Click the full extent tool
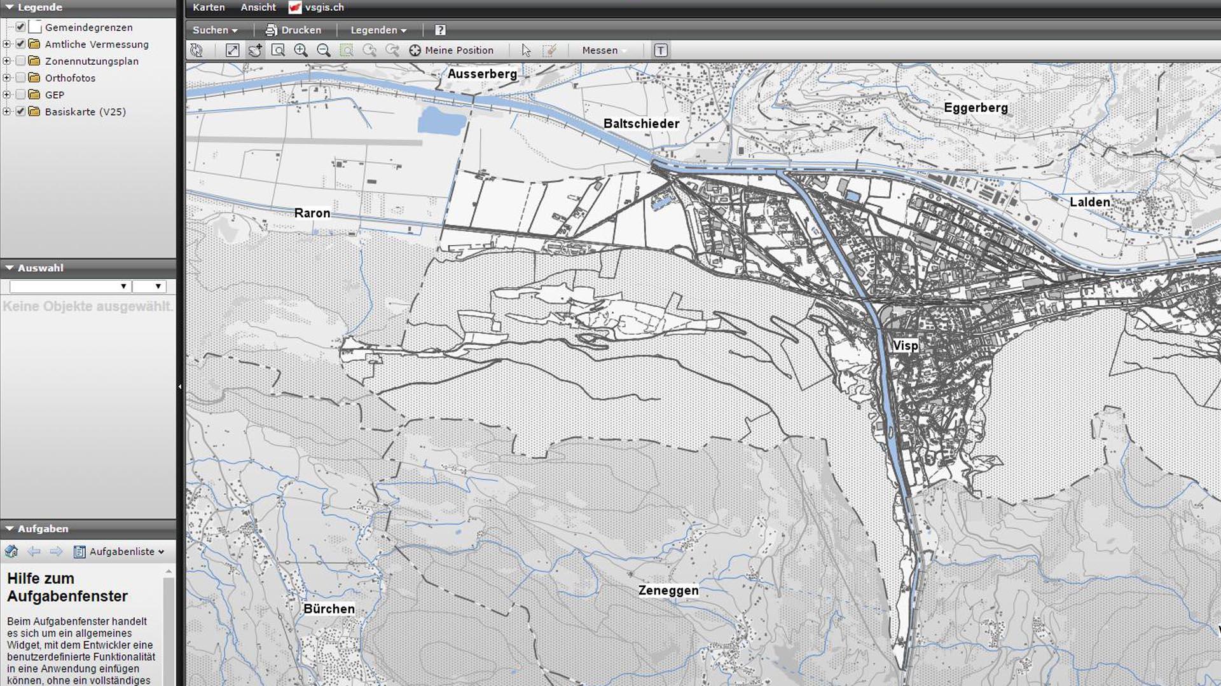Screen dimensions: 1221x686 (x=233, y=50)
